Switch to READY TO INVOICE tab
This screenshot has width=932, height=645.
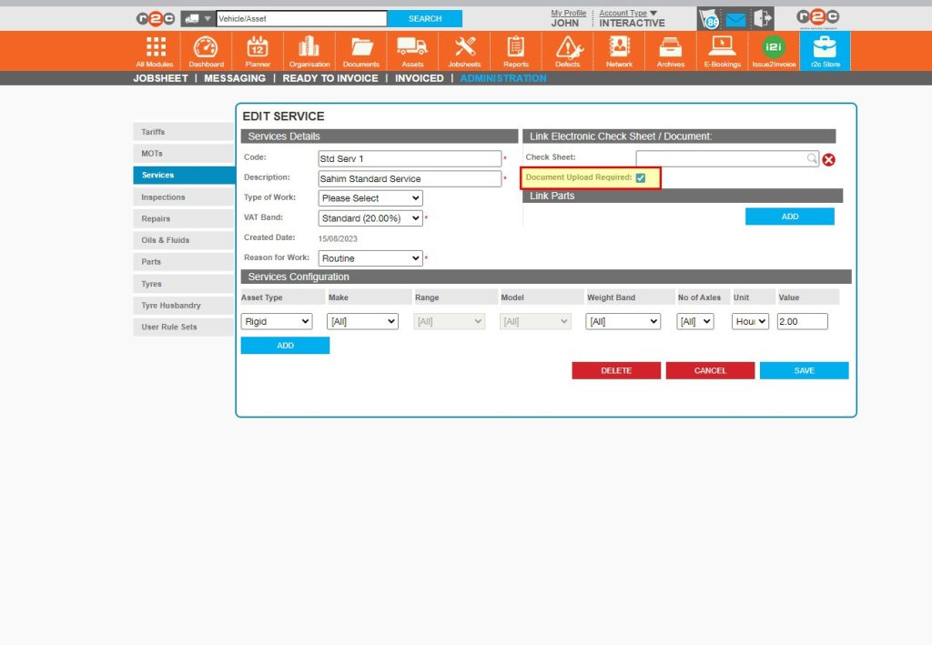click(330, 78)
